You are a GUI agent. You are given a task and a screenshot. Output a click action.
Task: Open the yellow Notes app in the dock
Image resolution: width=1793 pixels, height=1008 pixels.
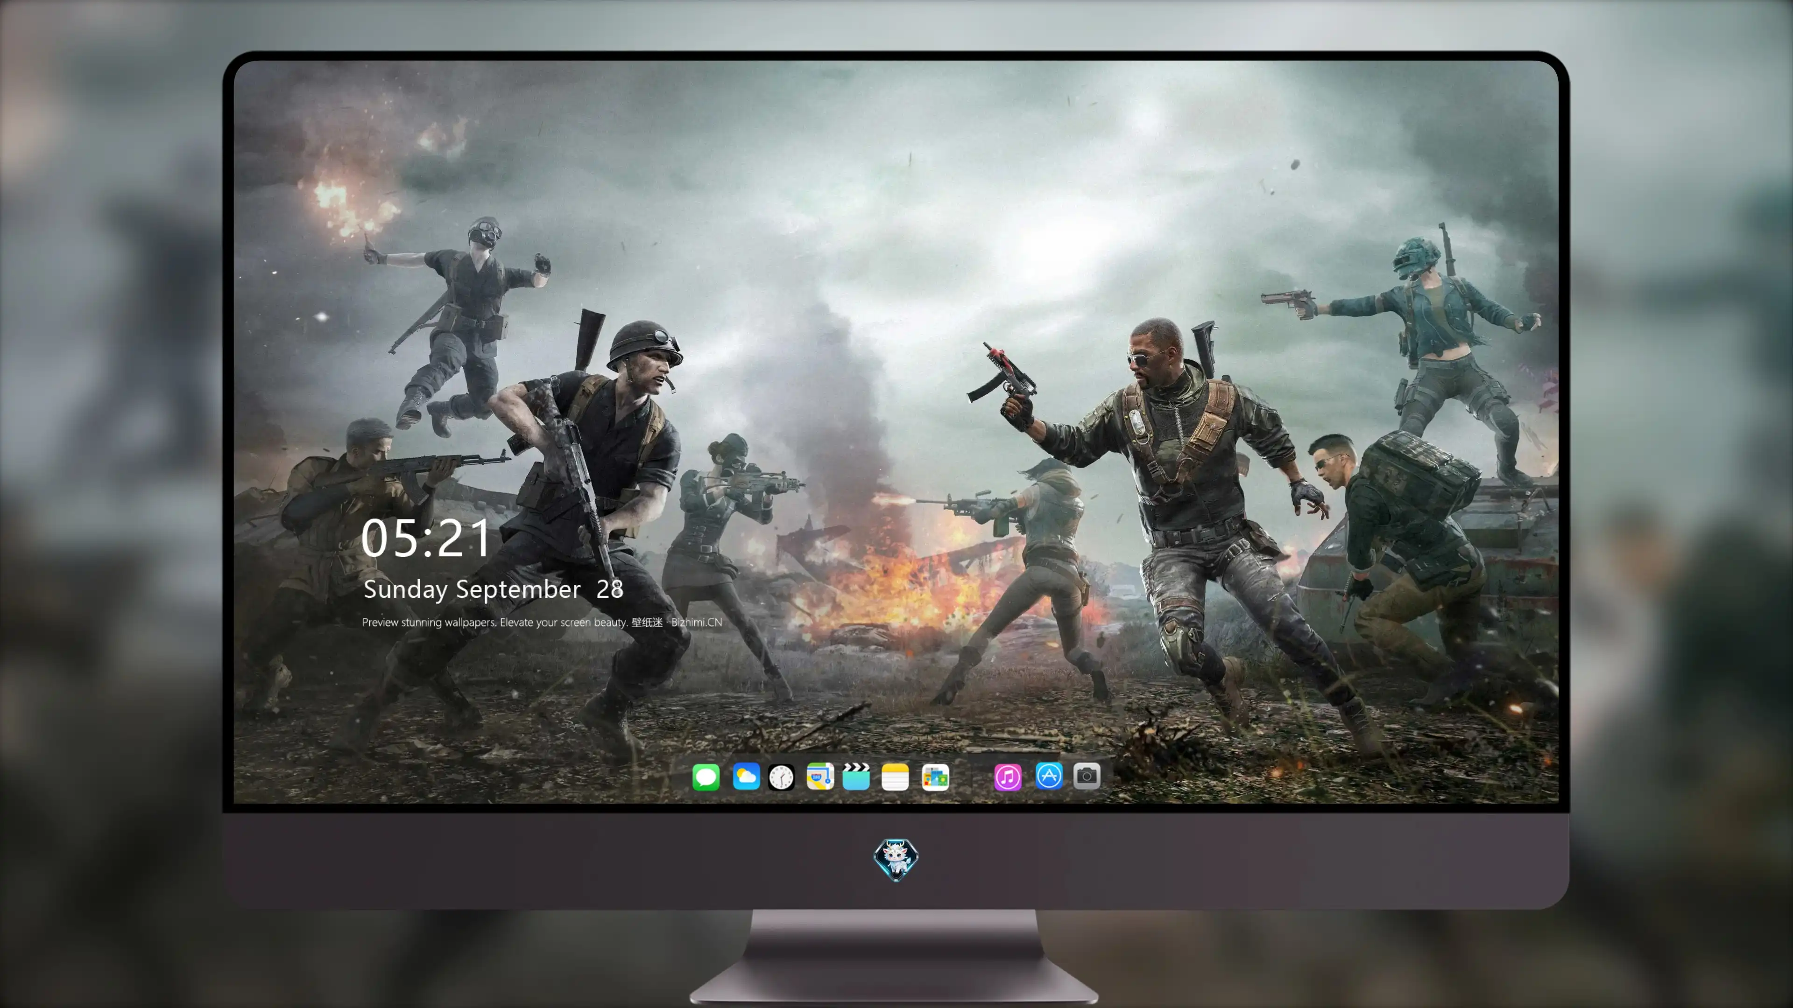pos(895,777)
